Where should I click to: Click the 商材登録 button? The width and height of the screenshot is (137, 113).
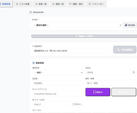130,25
